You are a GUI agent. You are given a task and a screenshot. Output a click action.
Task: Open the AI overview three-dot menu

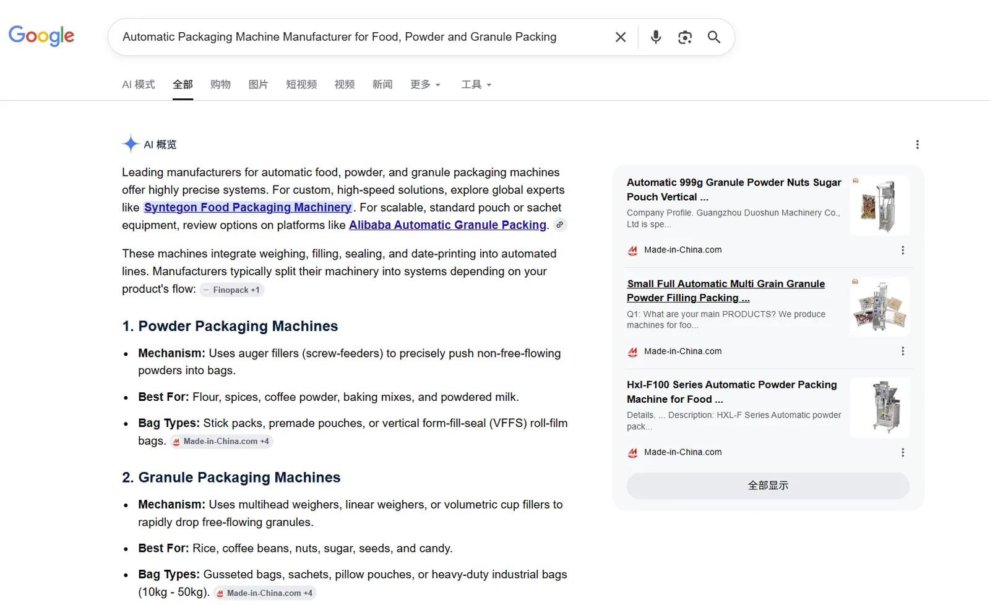click(x=917, y=145)
